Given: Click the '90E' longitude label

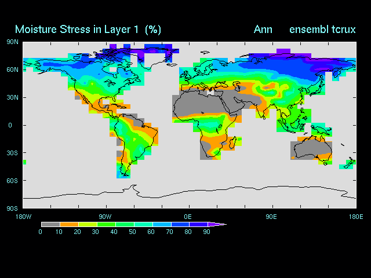Looking at the screenshot, I should click(x=271, y=217).
